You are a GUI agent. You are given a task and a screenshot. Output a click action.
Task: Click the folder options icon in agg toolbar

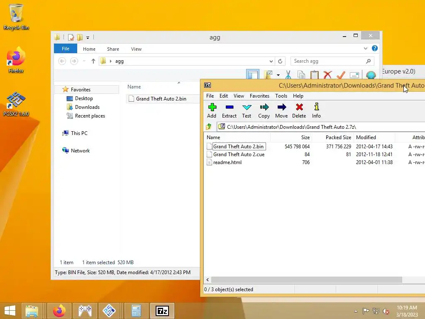269,75
